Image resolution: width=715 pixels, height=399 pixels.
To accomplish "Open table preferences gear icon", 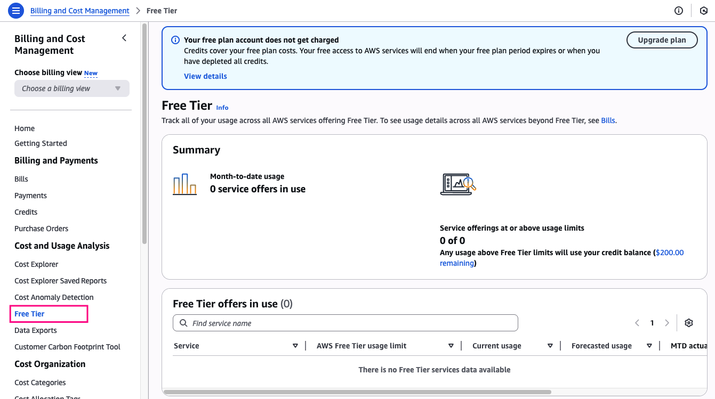I will tap(689, 323).
